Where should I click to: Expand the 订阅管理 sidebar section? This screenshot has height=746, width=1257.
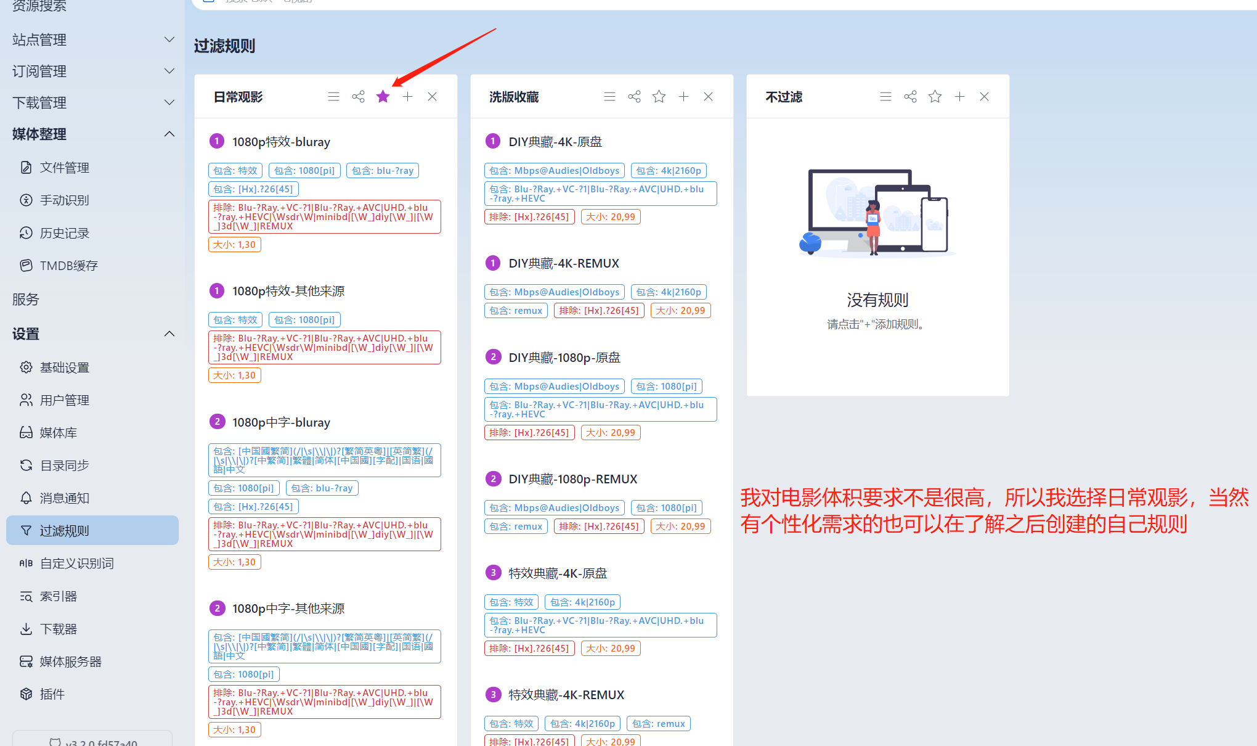click(92, 72)
